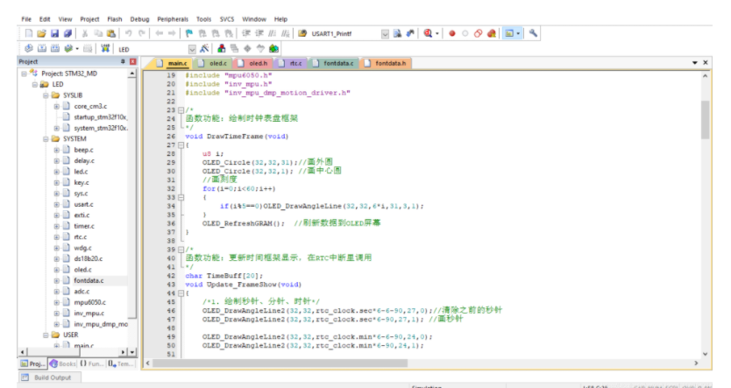The width and height of the screenshot is (731, 388).
Task: Open the Debug menu
Action: (139, 19)
